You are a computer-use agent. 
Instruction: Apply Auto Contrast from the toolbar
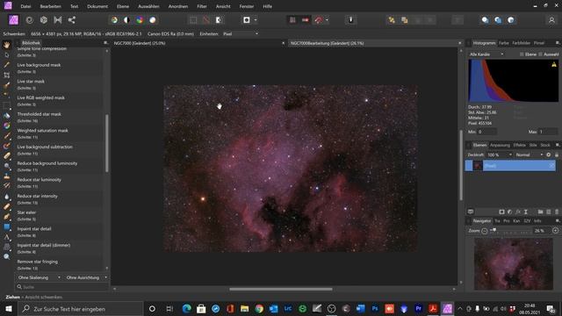point(126,20)
